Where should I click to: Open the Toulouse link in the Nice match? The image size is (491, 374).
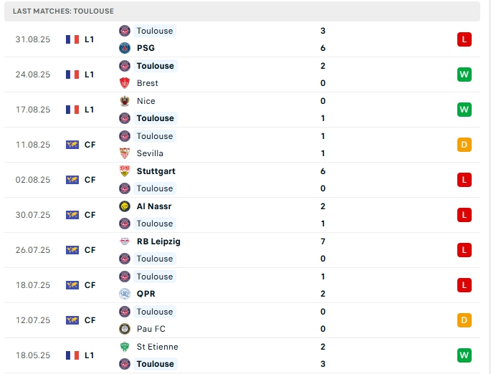[155, 118]
